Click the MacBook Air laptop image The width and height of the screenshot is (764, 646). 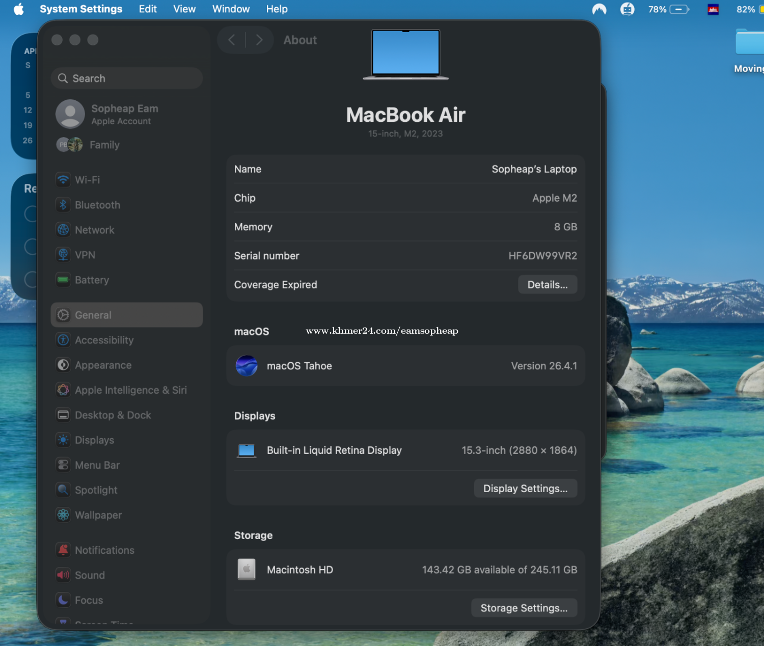pos(406,55)
